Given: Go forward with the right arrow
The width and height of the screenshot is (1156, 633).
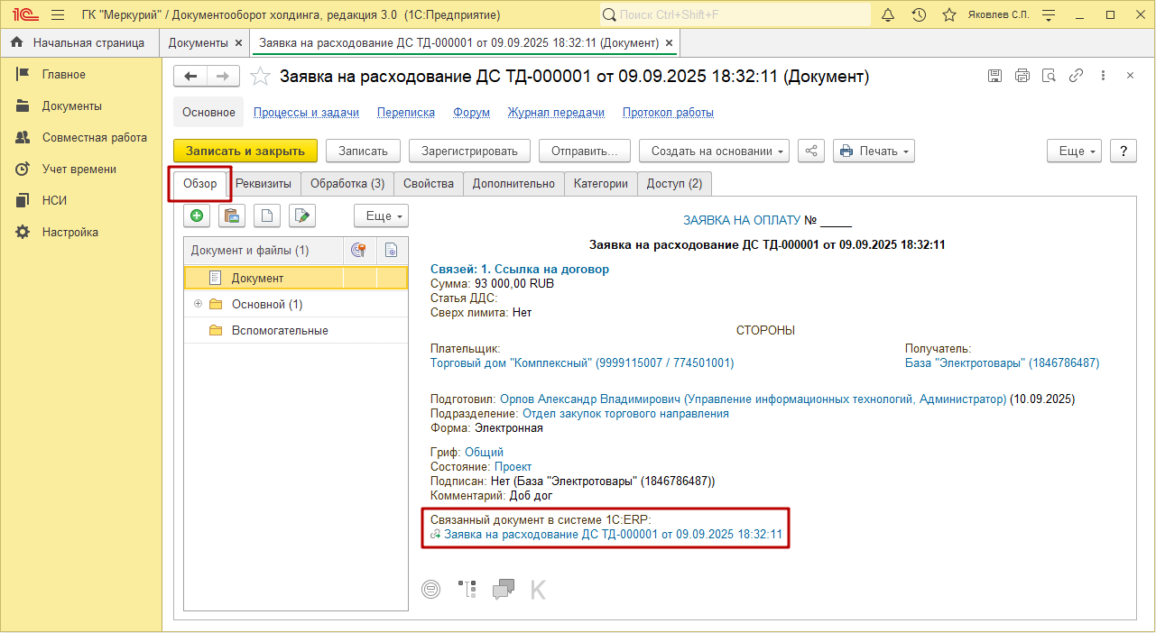Looking at the screenshot, I should coord(223,77).
